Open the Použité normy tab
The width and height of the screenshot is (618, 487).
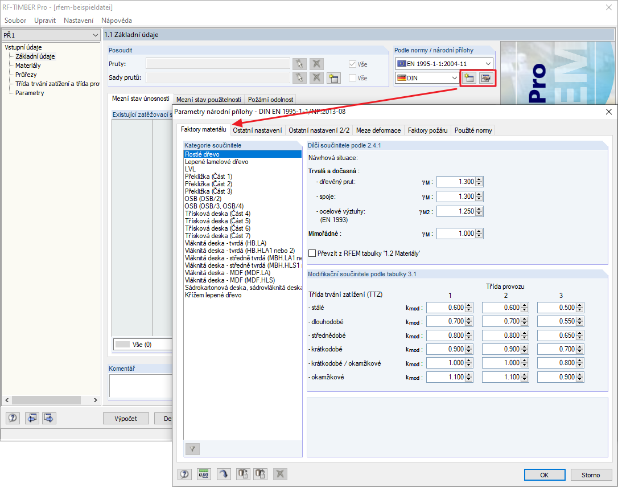click(473, 130)
